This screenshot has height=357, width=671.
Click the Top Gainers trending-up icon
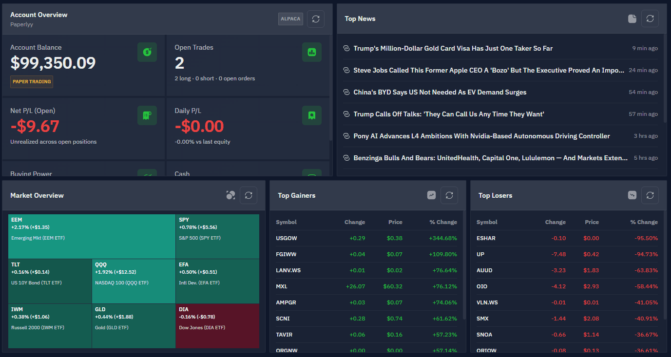point(431,195)
